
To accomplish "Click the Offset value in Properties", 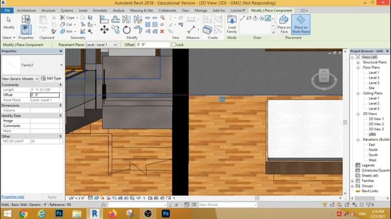I will (45, 95).
